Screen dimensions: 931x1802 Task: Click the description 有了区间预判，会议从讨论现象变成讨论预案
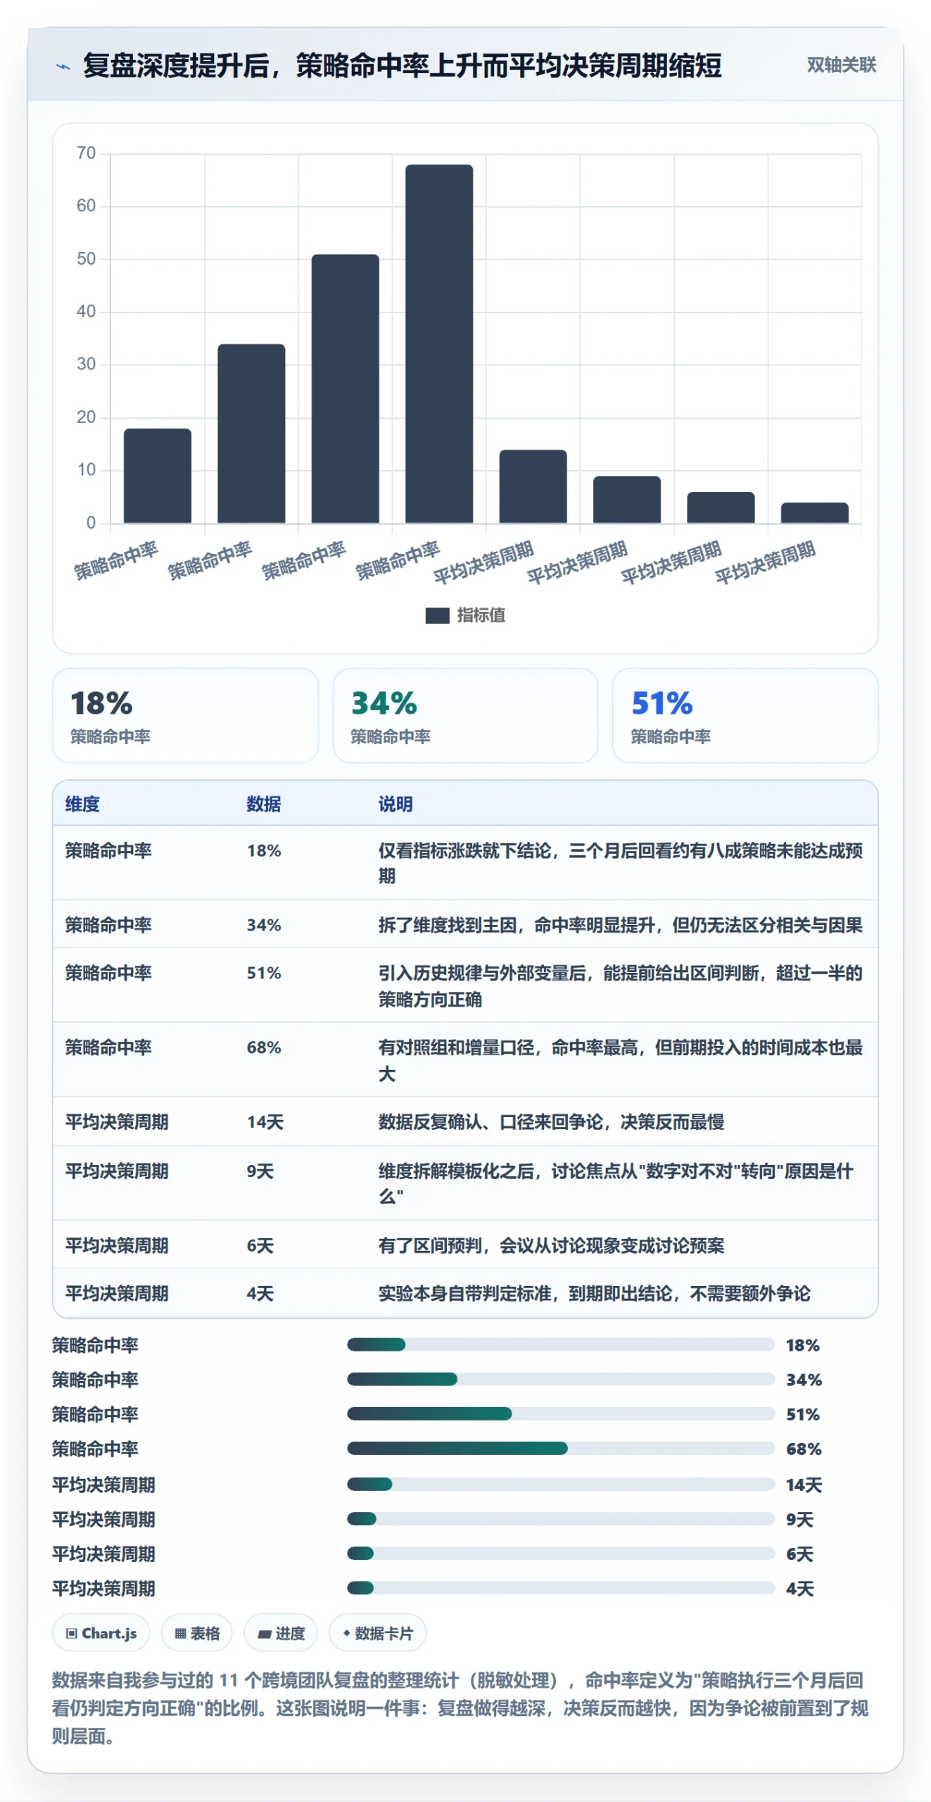coord(551,1246)
